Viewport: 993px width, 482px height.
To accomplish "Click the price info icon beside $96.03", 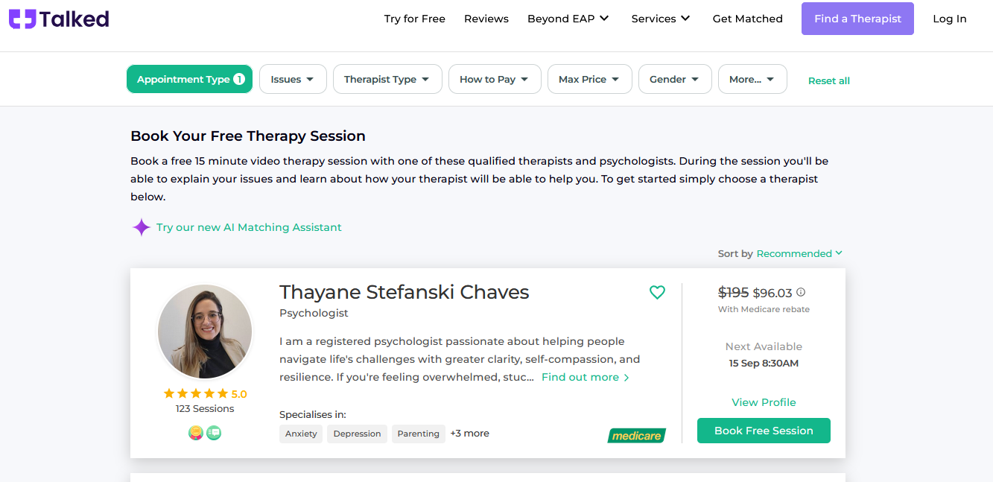I will click(801, 293).
